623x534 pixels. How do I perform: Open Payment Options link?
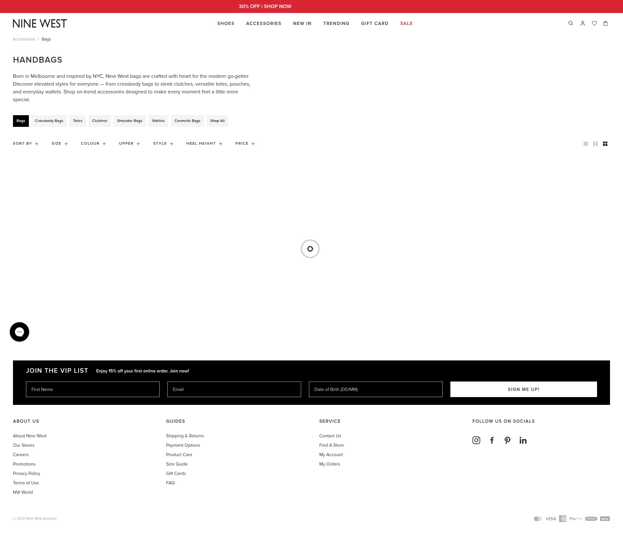pyautogui.click(x=183, y=445)
